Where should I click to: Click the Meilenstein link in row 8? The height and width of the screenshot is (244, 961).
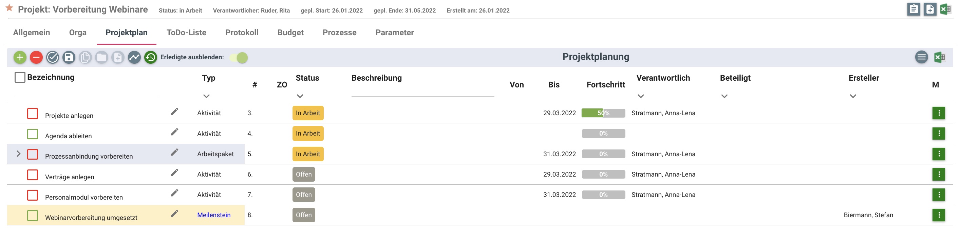click(214, 215)
